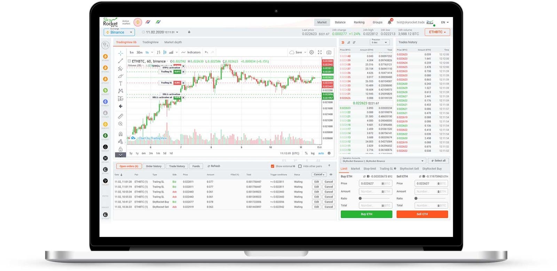557x271 pixels.
Task: Toggle the Show external checkbox
Action: [x=273, y=166]
